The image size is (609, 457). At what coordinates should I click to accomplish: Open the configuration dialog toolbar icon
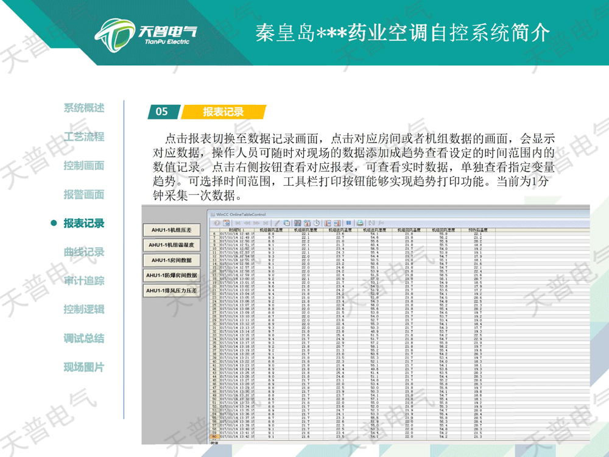(226, 223)
